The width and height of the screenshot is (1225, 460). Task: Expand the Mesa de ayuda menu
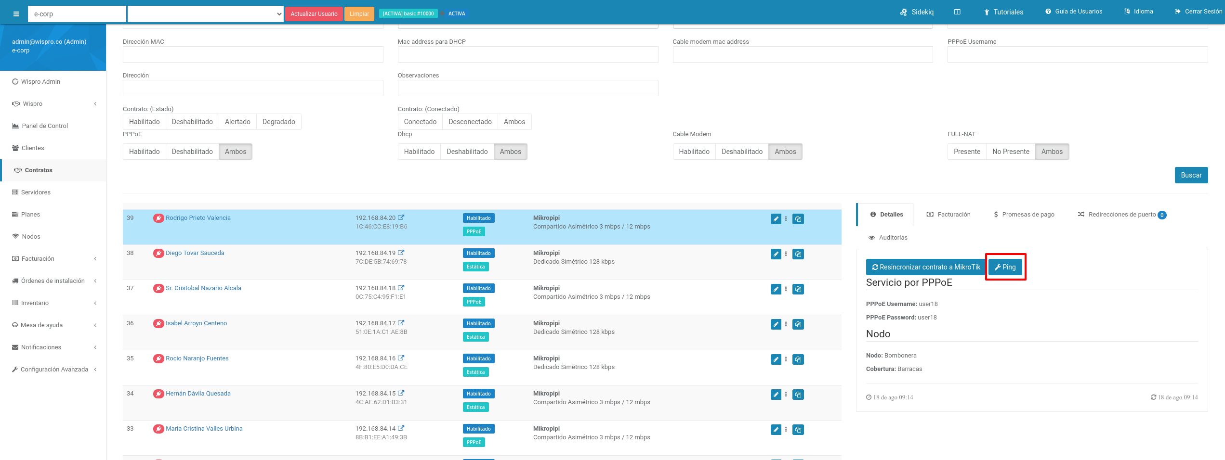coord(53,325)
